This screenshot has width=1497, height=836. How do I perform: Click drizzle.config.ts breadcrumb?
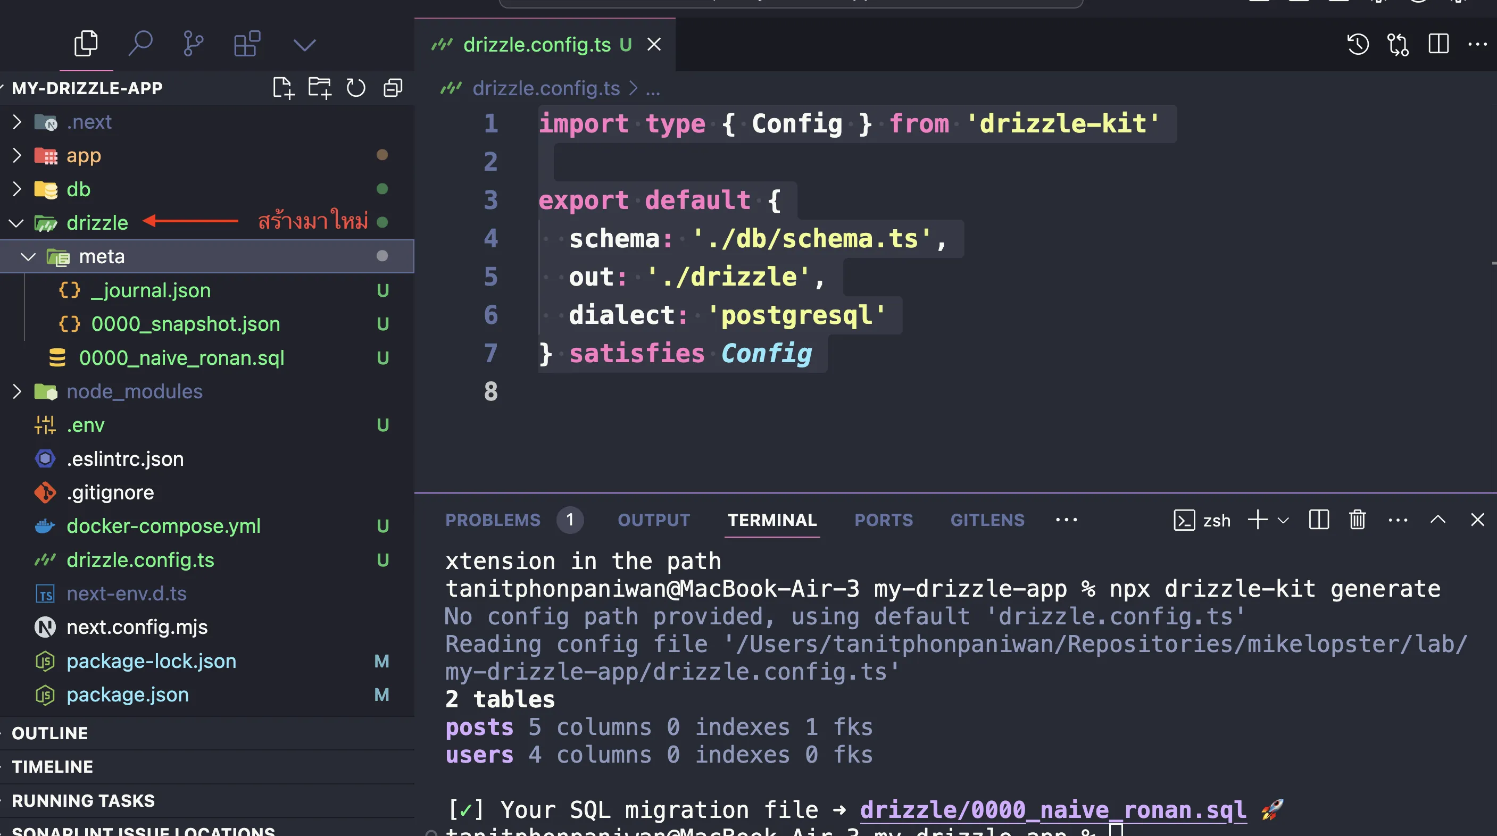[x=546, y=88]
